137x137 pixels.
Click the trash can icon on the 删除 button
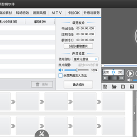coord(38,84)
